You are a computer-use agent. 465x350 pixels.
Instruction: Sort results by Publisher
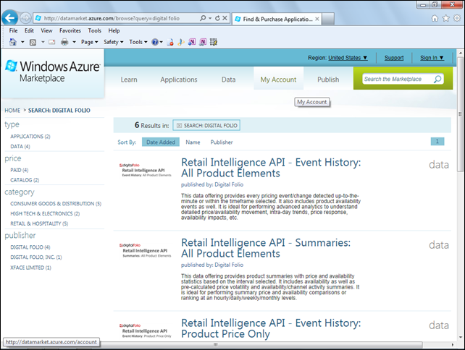222,142
